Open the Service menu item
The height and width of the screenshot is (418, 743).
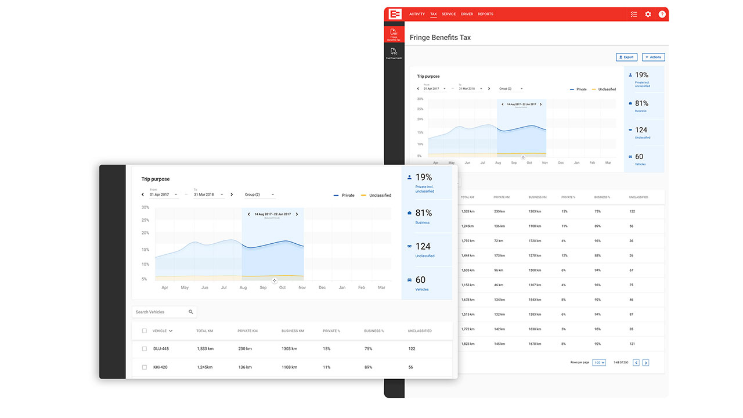[x=449, y=14]
